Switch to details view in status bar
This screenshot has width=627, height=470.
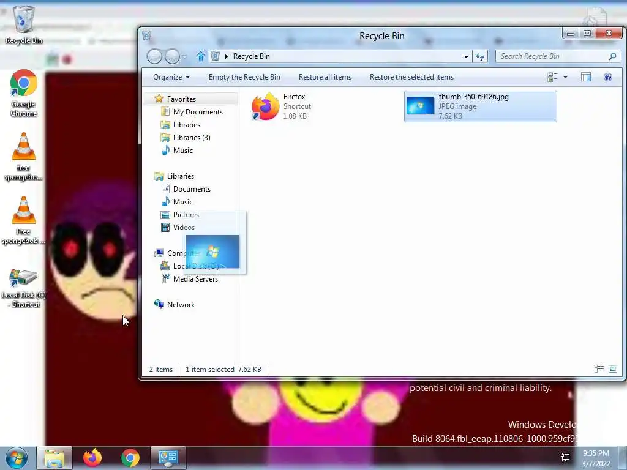pos(599,369)
